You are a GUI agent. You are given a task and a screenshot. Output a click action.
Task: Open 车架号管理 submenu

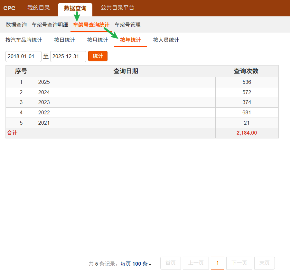(x=127, y=25)
